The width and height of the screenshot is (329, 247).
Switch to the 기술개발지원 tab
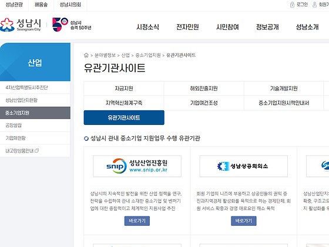pos(284,89)
